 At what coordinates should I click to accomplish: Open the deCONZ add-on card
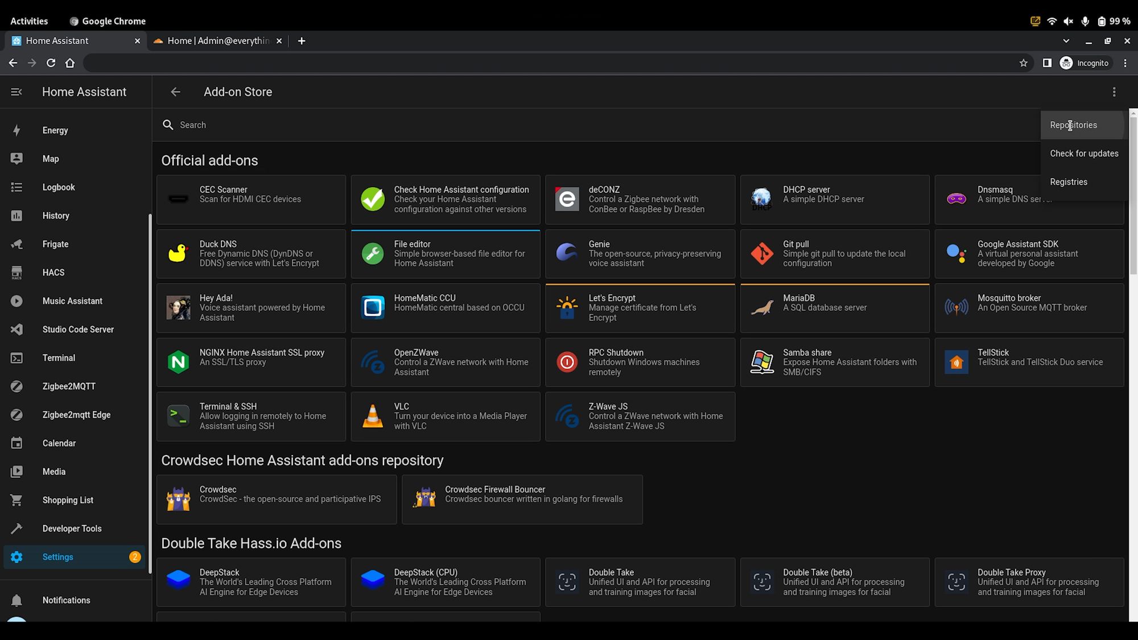pyautogui.click(x=640, y=200)
